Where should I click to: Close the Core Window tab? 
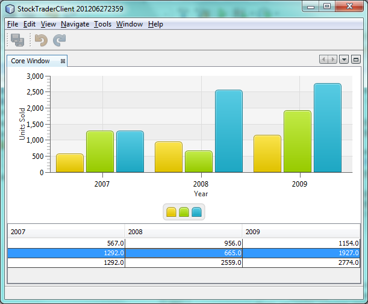pos(63,61)
